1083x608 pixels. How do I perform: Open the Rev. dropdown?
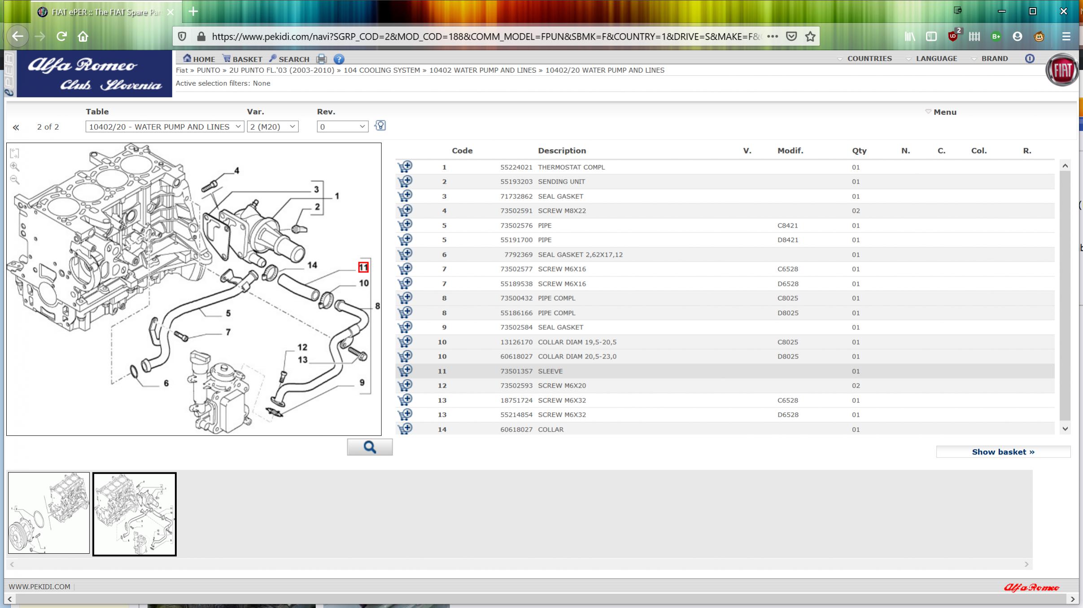(x=342, y=127)
